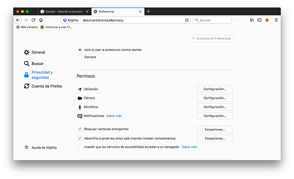The height and width of the screenshot is (179, 294).
Task: Click Saber más next to Notificaciones
Action: (x=114, y=116)
